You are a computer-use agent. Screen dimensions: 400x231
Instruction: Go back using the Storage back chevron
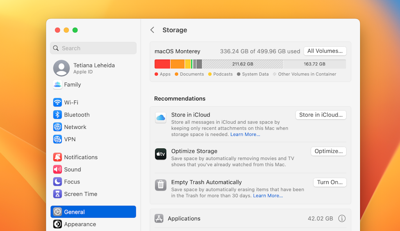[152, 30]
